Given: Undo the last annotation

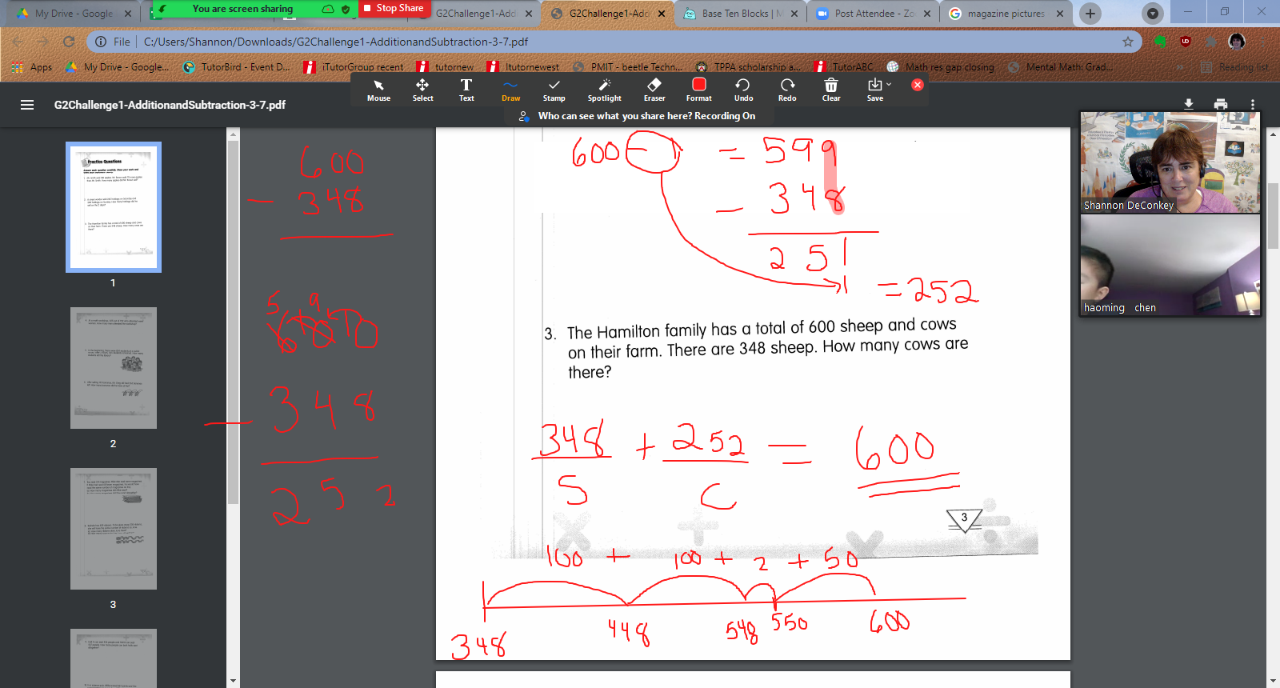Looking at the screenshot, I should (743, 90).
